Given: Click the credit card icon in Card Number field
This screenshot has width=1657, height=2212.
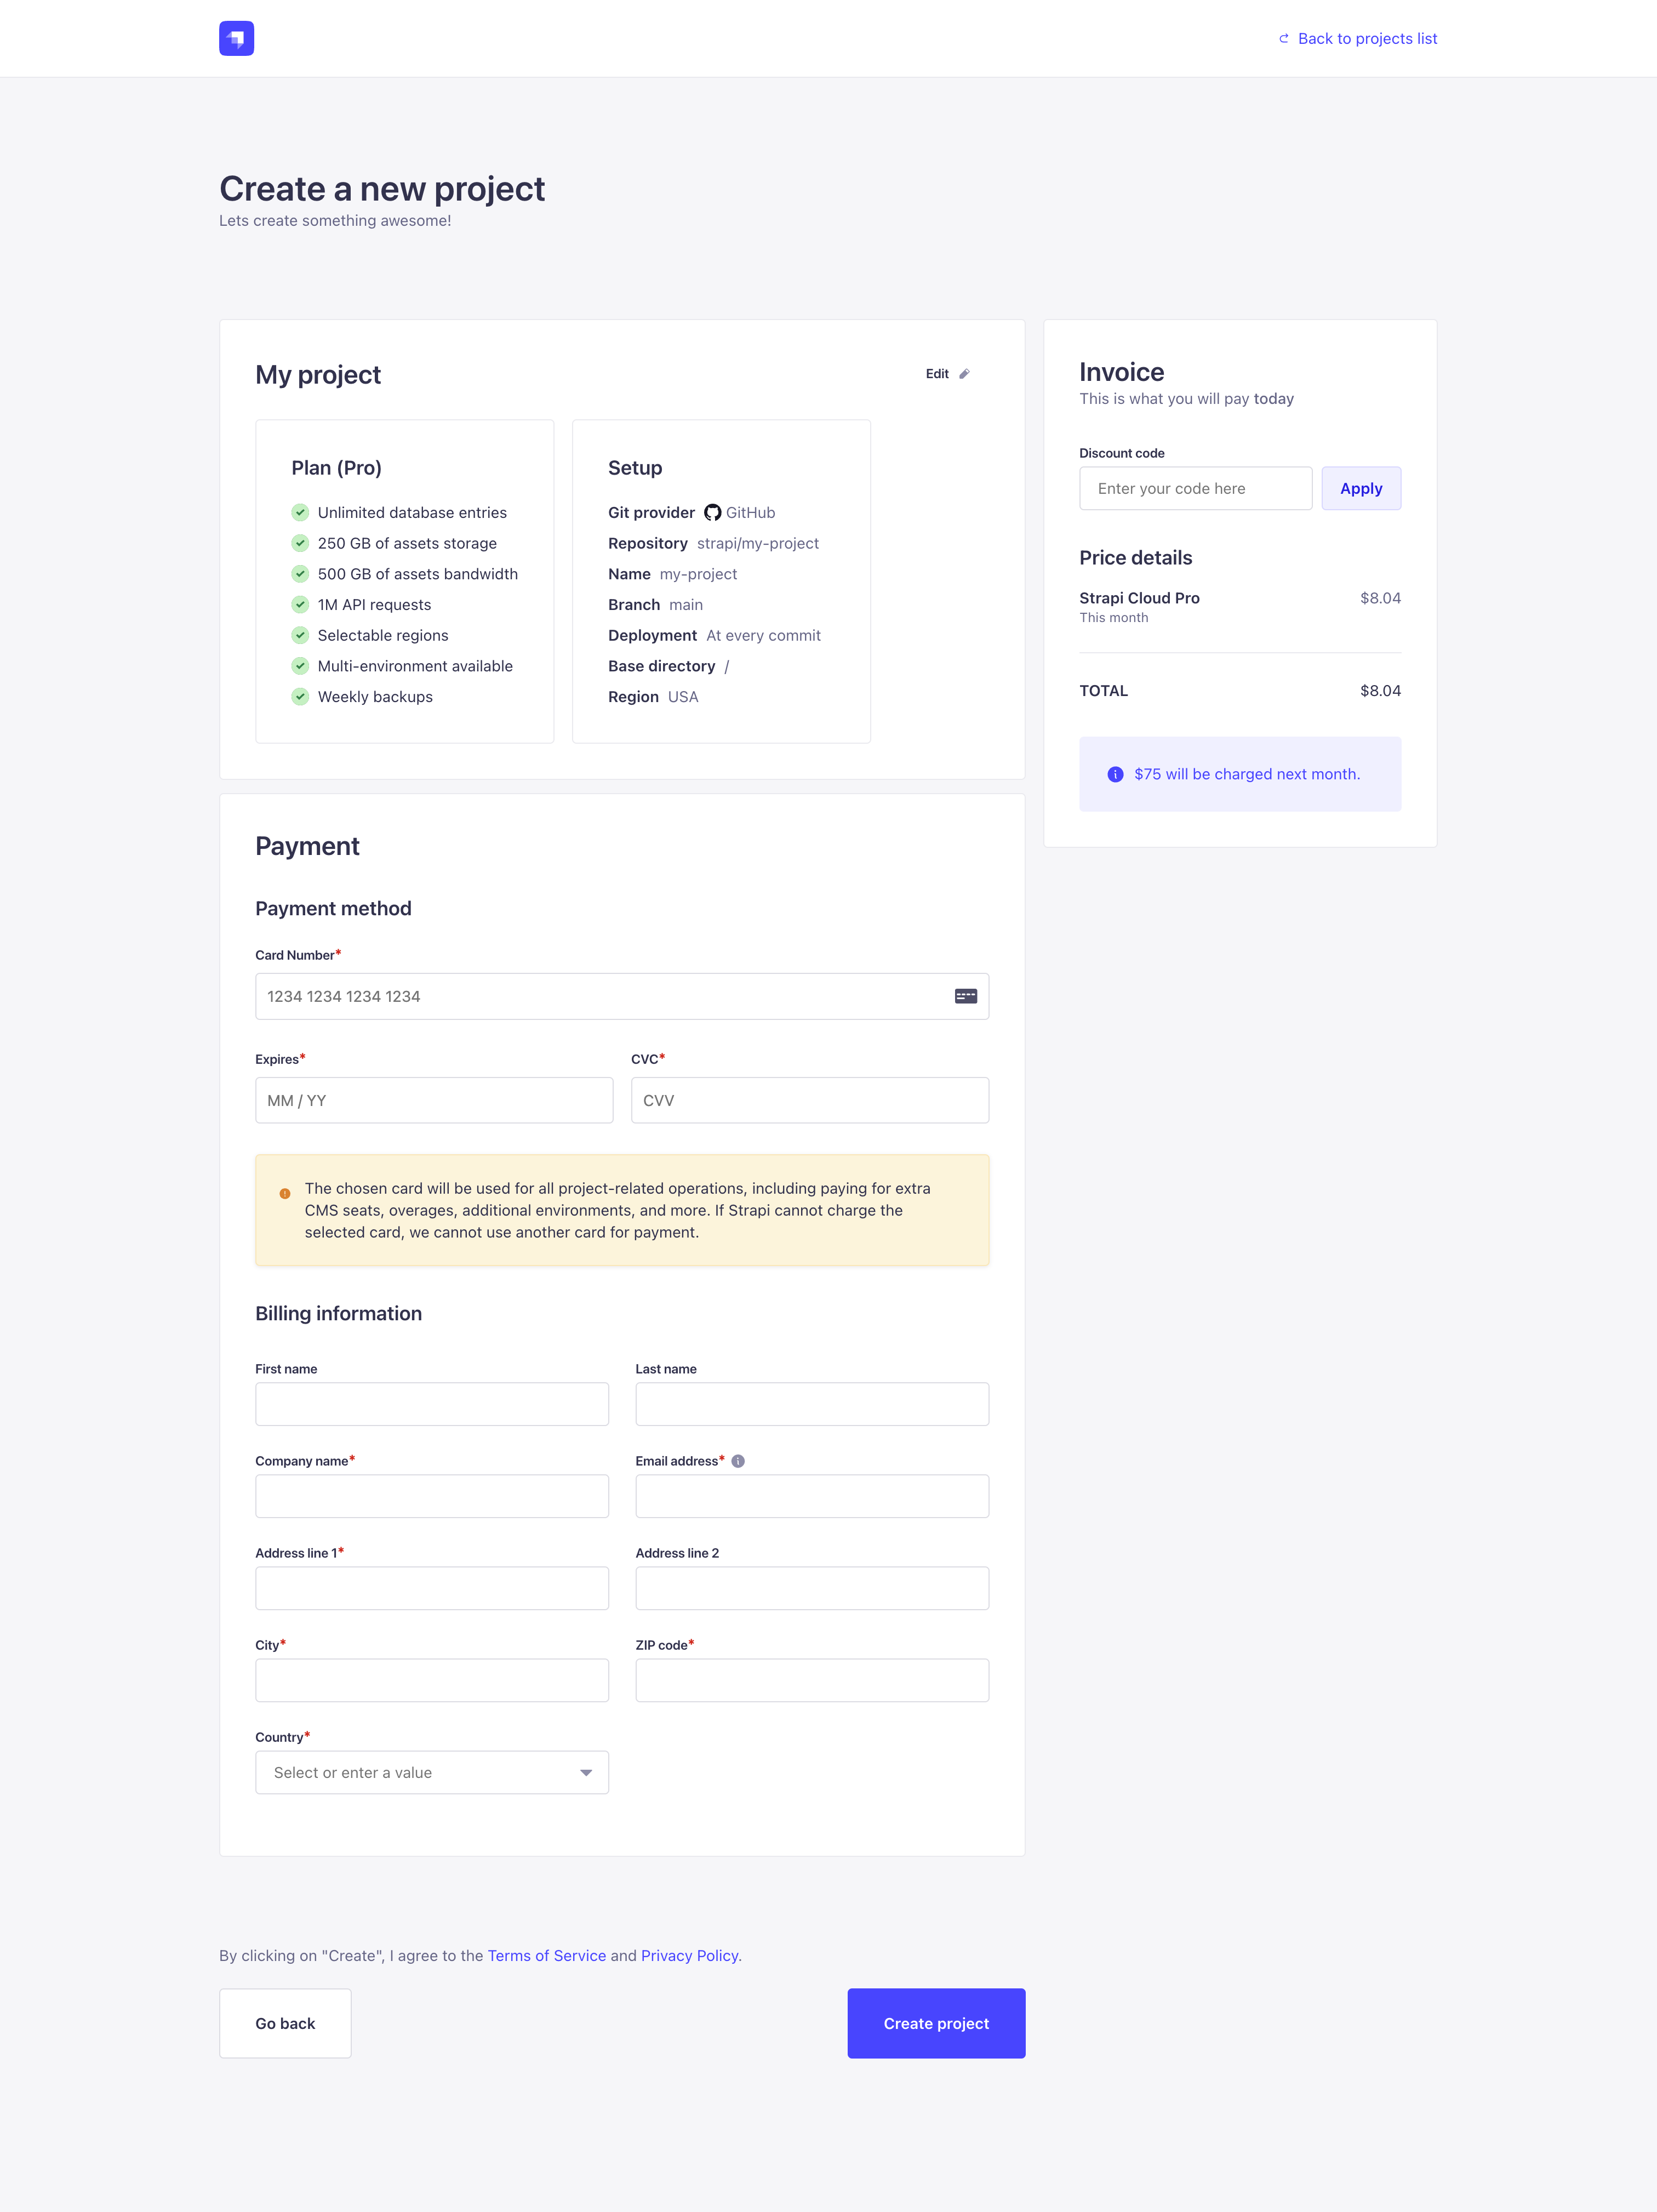Looking at the screenshot, I should 965,996.
